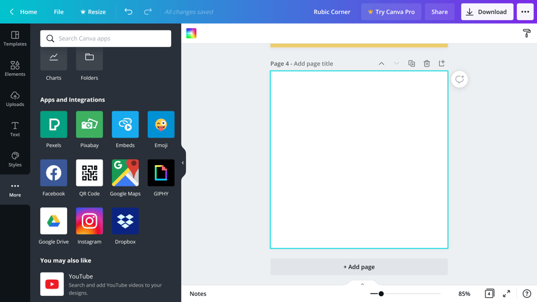Launch the Google Maps integration

pos(125,173)
